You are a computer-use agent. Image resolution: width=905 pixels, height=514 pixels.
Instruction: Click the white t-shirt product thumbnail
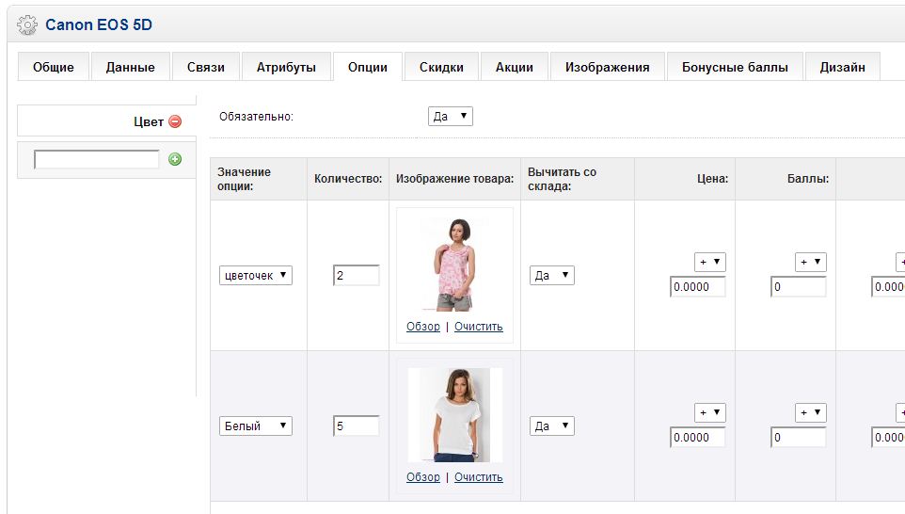[455, 414]
